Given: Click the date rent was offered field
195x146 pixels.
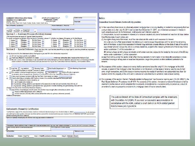Looking at the screenshot, I should click(47, 58).
